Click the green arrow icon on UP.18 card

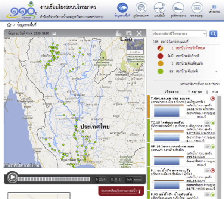point(213,147)
